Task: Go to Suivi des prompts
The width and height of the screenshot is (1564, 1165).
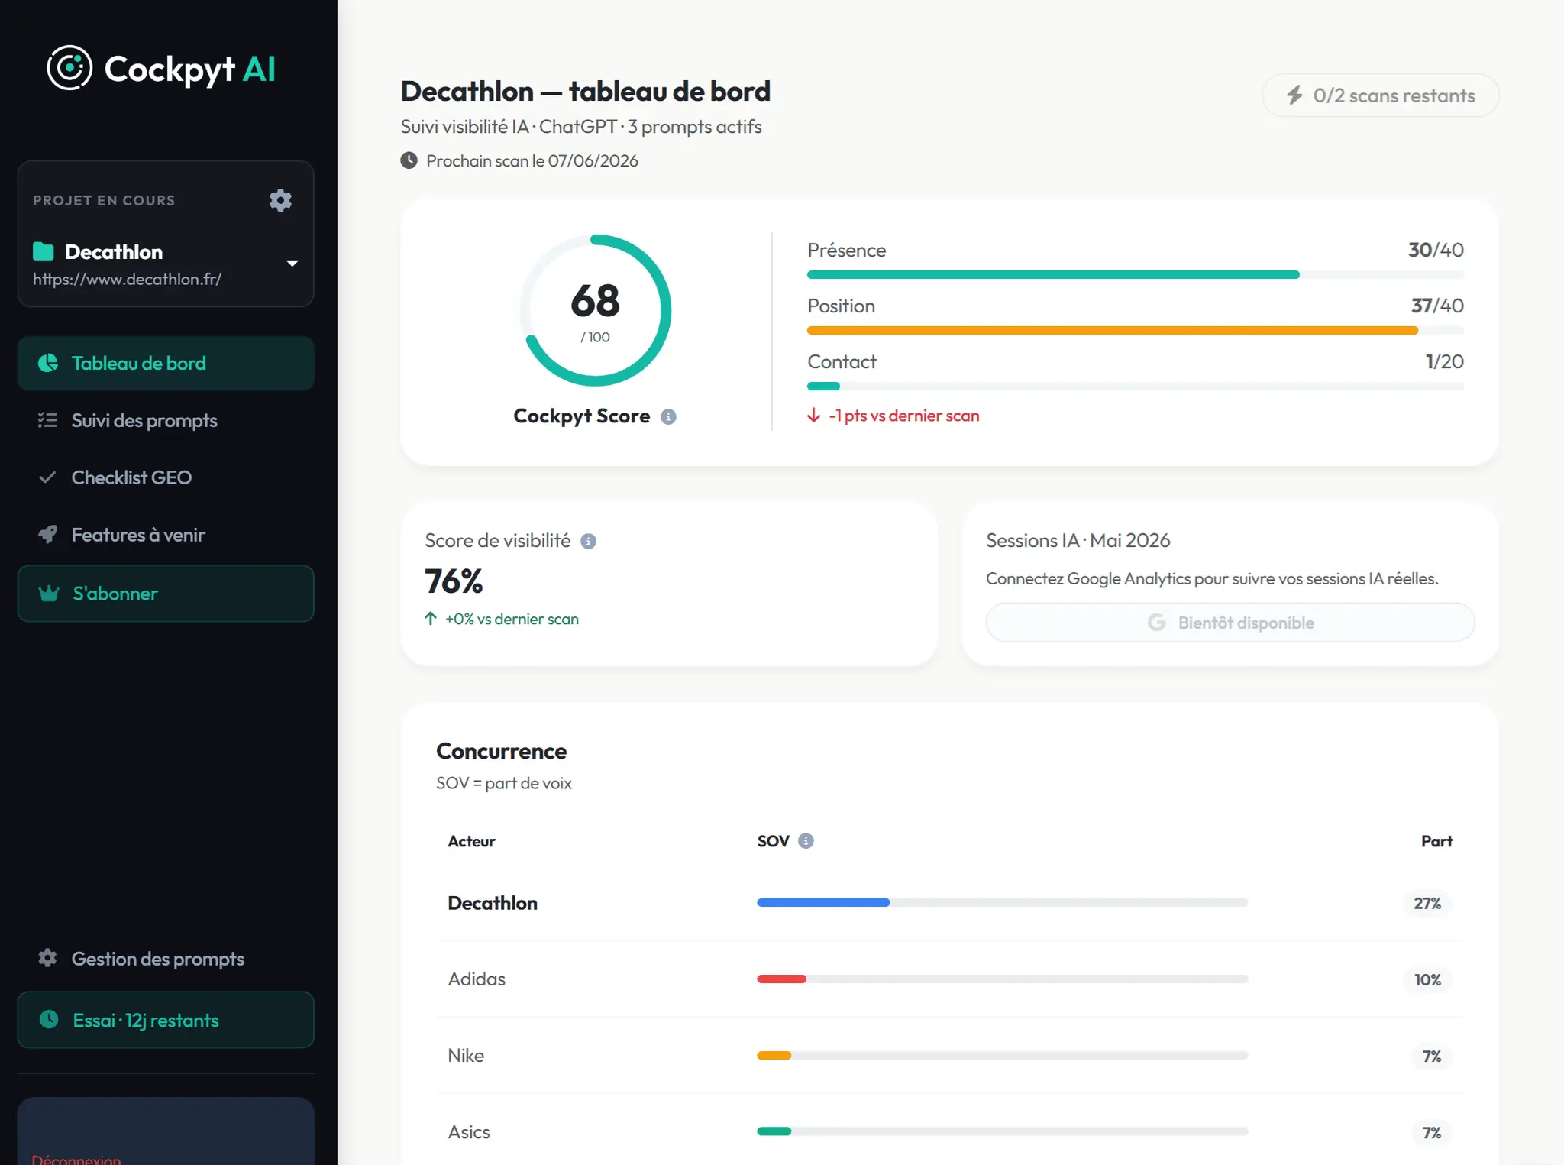Action: (x=166, y=420)
